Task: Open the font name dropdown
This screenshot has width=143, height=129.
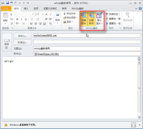Action: 33,14
